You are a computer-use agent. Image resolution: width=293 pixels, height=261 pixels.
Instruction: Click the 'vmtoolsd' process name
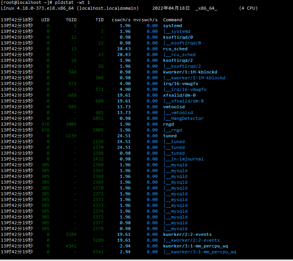(x=174, y=107)
